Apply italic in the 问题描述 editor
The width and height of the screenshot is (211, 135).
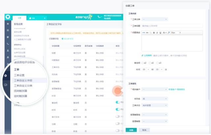pos(157,33)
